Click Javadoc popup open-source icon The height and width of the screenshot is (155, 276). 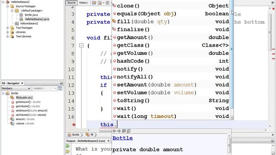(x=129, y=131)
